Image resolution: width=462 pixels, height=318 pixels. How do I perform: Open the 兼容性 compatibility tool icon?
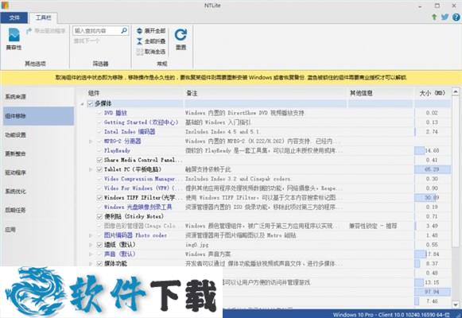point(14,35)
